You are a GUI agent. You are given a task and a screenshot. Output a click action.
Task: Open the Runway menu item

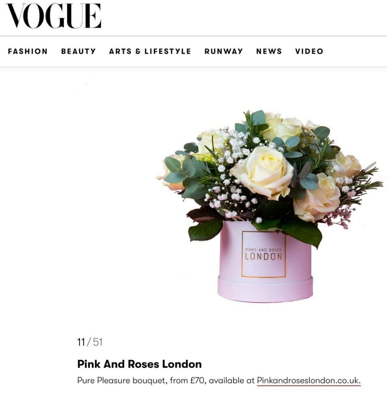(x=224, y=51)
